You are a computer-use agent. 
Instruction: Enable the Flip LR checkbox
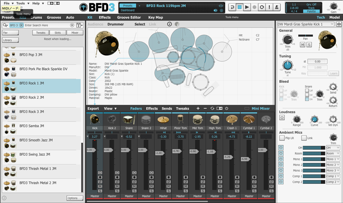[282, 138]
